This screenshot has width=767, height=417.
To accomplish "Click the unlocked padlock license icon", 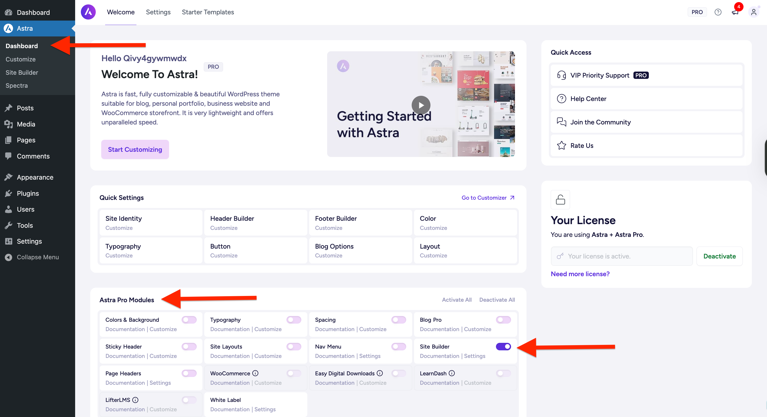I will (560, 200).
